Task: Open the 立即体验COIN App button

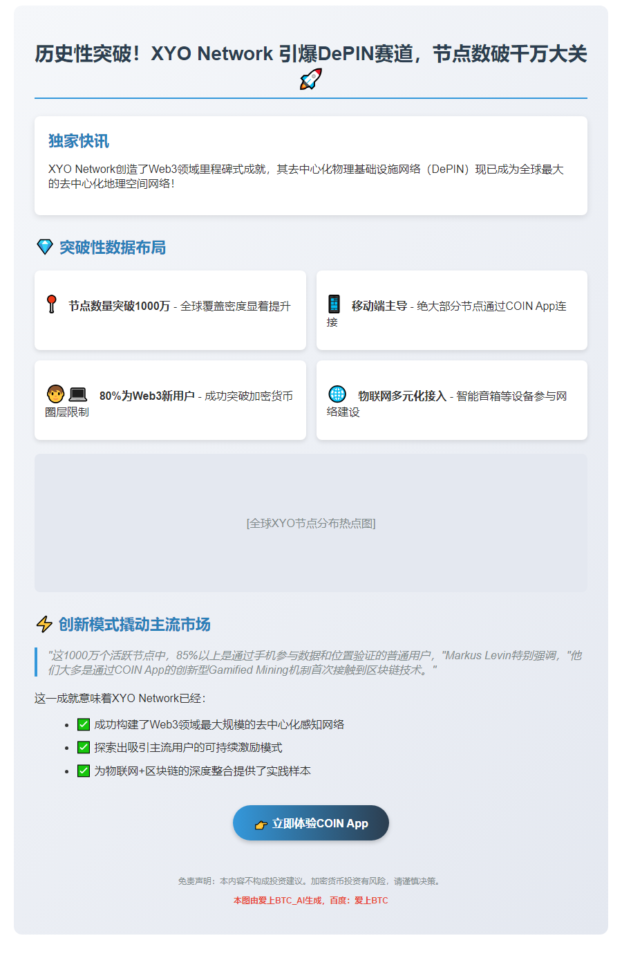Action: (x=311, y=823)
